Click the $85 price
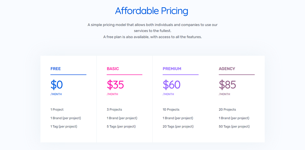 [x=227, y=85]
